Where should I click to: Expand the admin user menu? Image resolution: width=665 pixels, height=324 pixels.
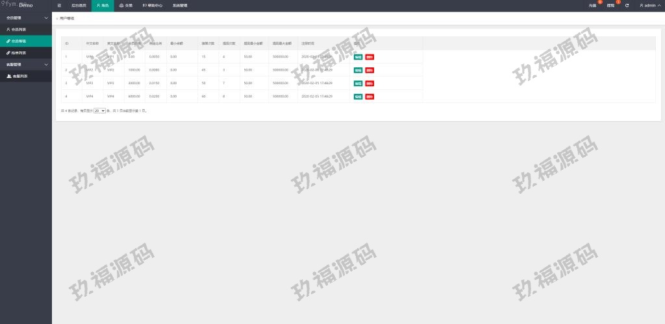(649, 5)
